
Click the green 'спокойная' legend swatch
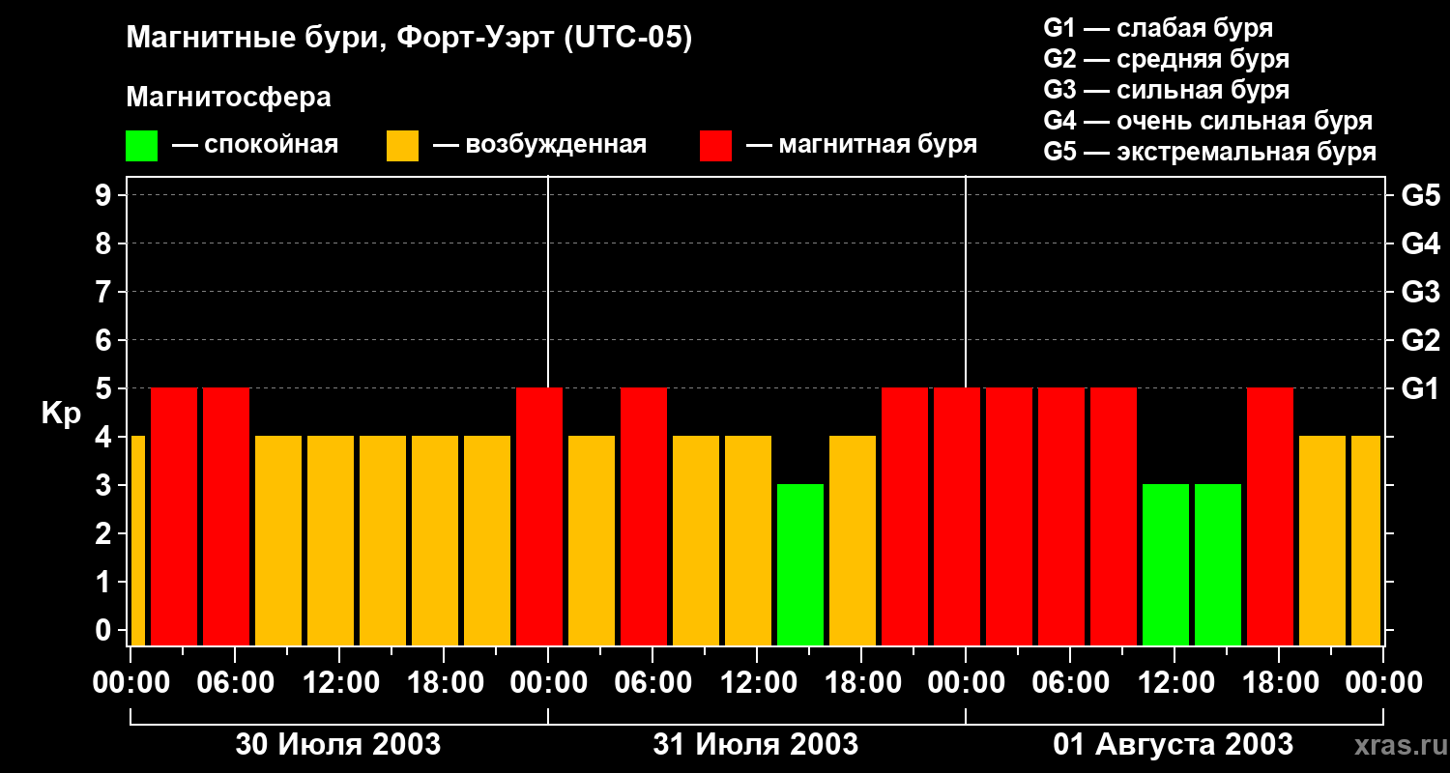point(142,146)
